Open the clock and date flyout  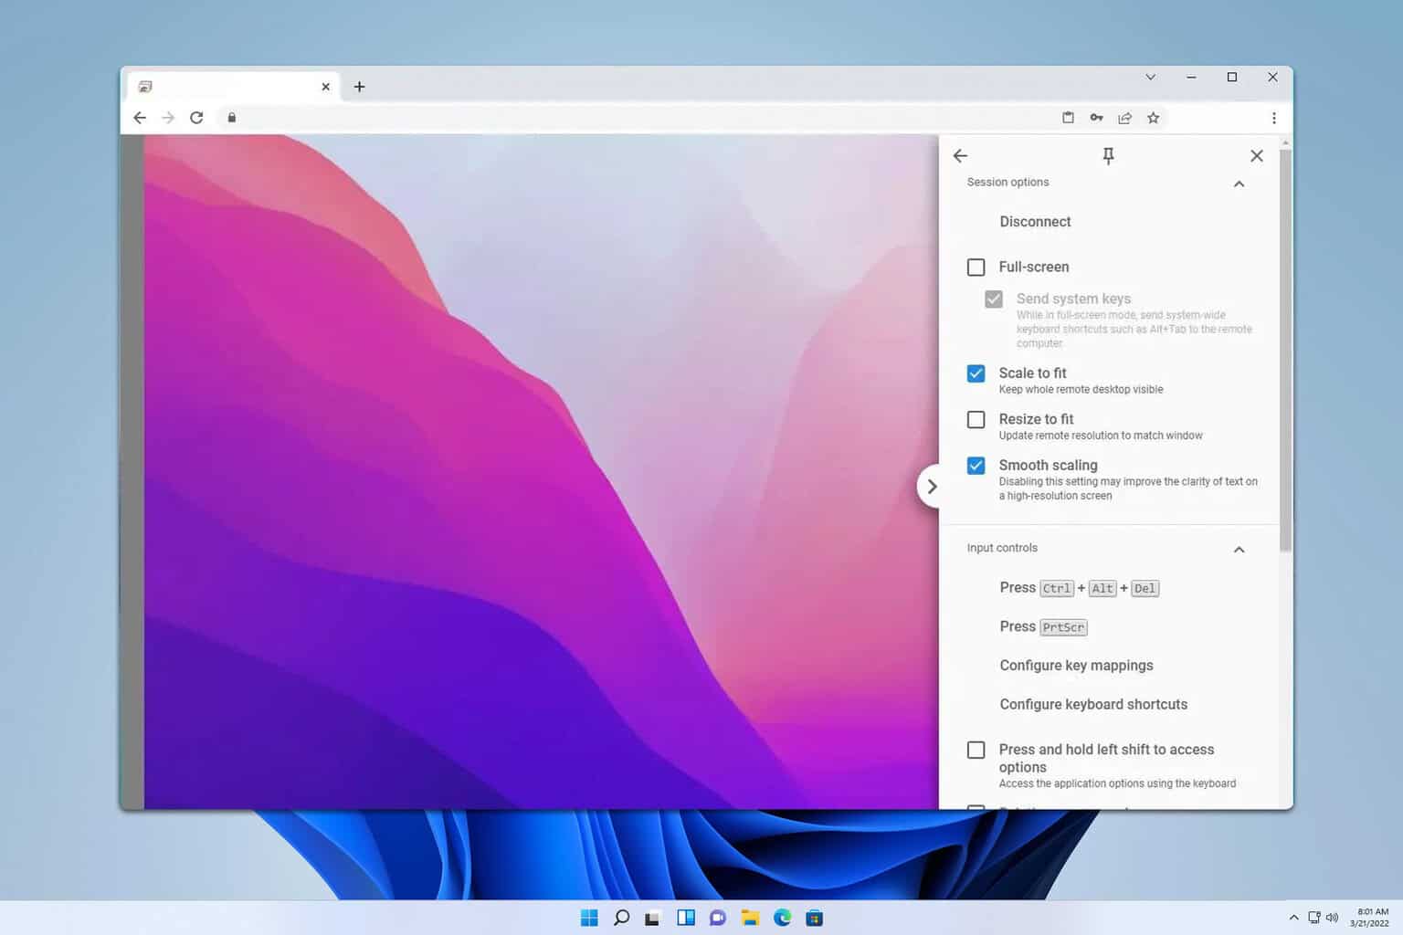(1370, 918)
